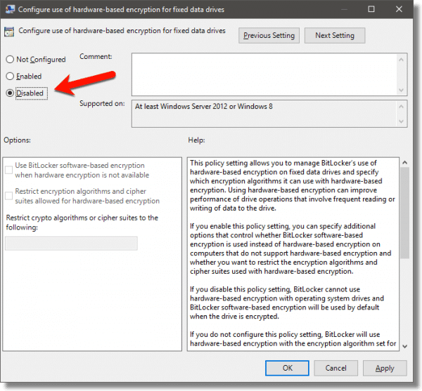Close the dialog with the X button
Image resolution: width=422 pixels, height=391 pixels.
coord(399,9)
